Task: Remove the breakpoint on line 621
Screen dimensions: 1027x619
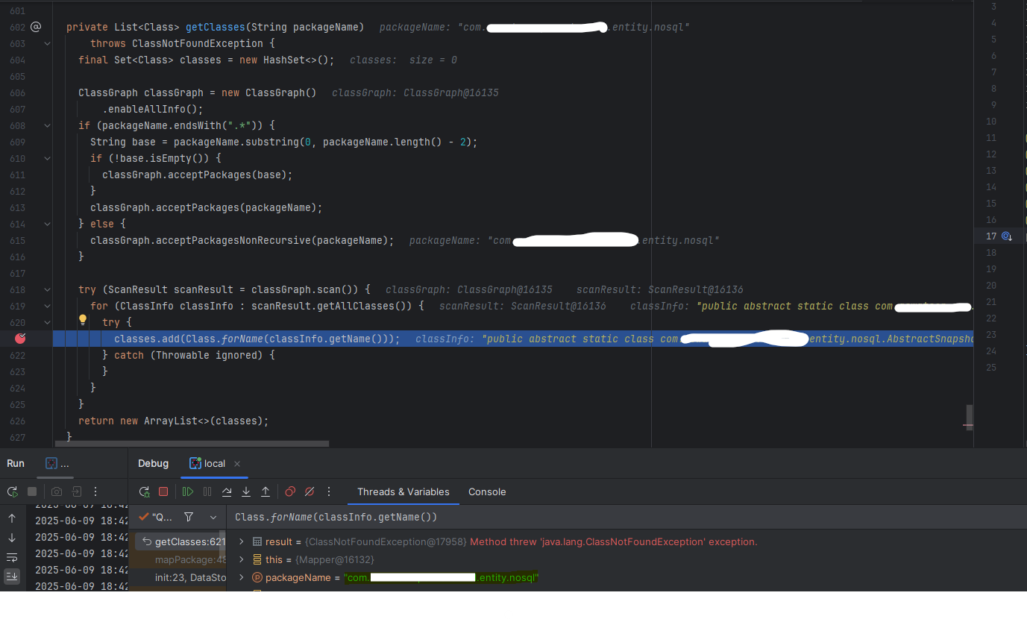Action: 20,339
